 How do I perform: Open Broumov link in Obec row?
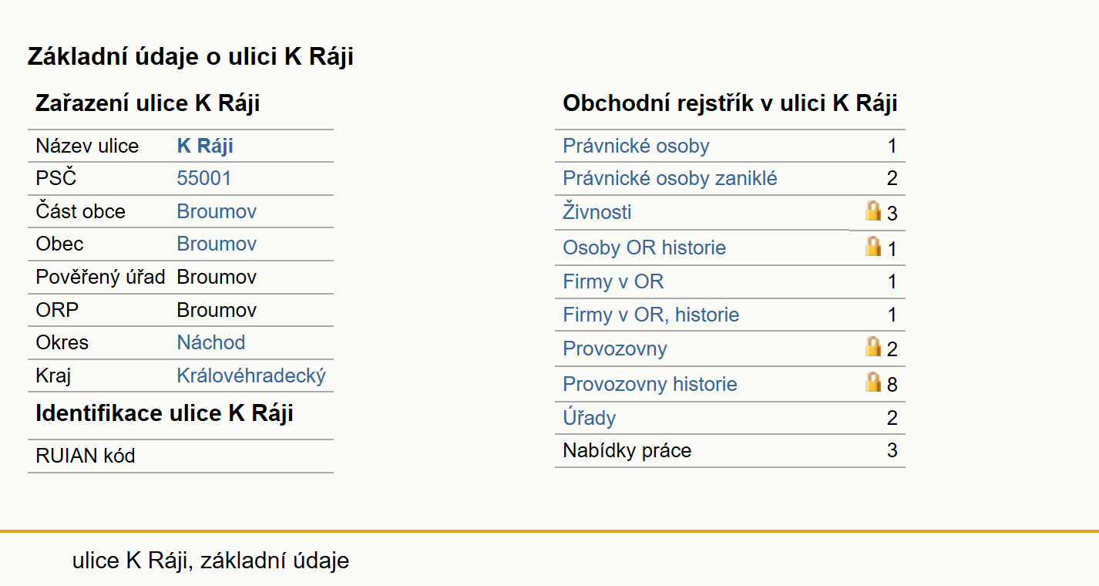click(217, 244)
